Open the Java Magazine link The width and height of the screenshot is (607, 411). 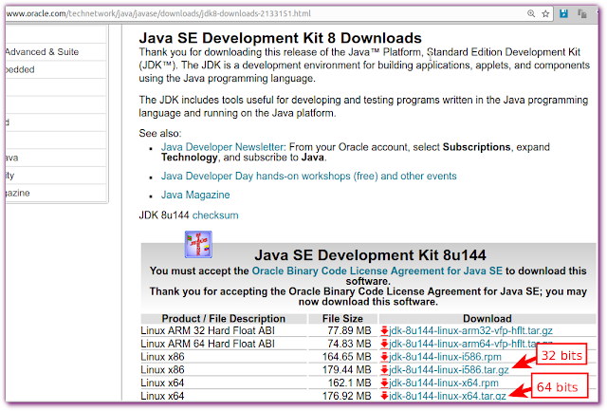click(195, 195)
